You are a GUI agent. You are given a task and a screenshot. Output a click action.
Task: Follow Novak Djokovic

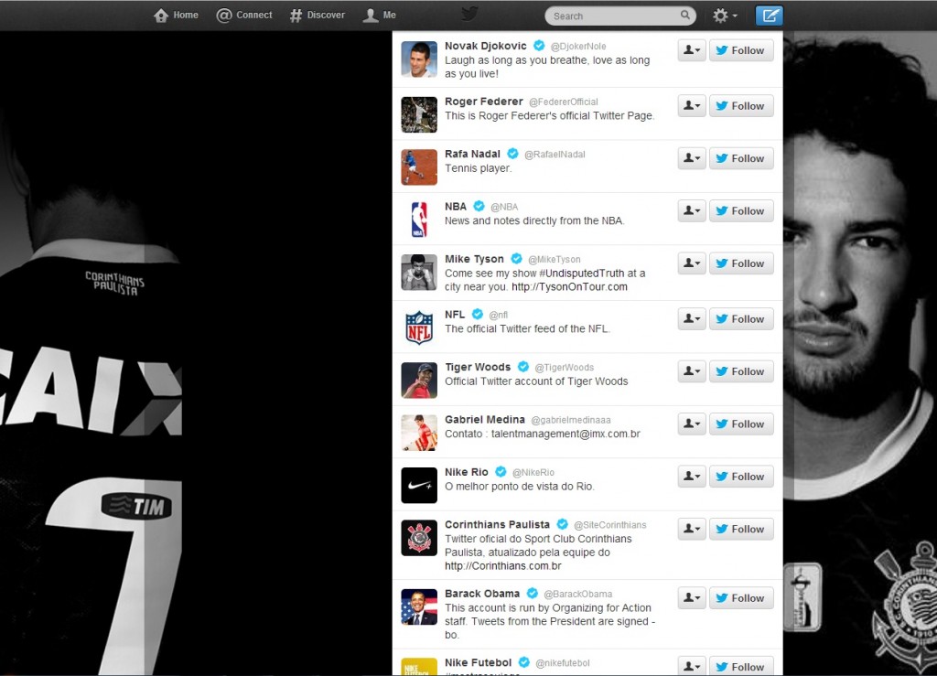(741, 50)
